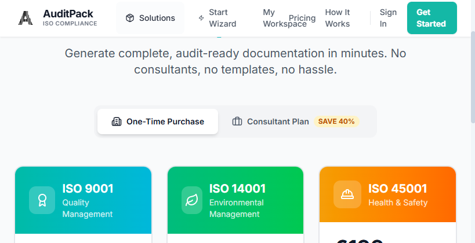Open the Solutions menu
The image size is (475, 243).
coord(150,18)
